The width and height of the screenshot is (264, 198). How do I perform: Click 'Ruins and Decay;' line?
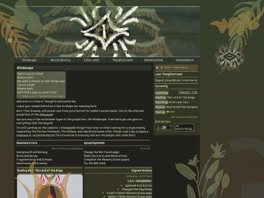27,156
